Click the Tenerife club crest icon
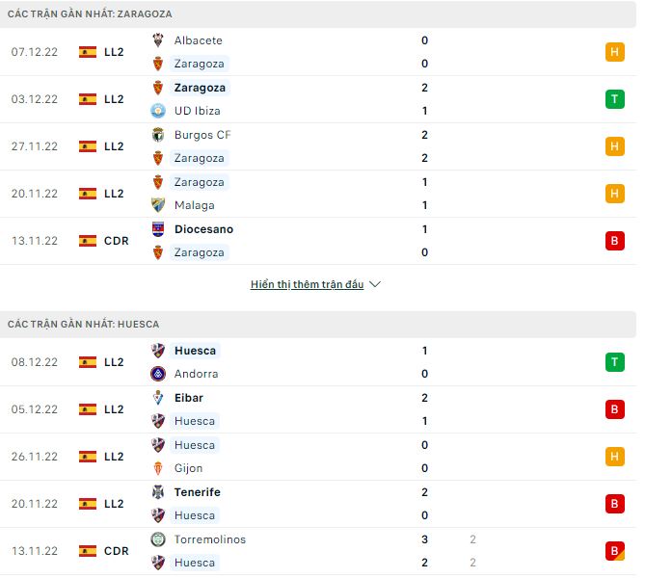645x578 pixels. point(158,492)
